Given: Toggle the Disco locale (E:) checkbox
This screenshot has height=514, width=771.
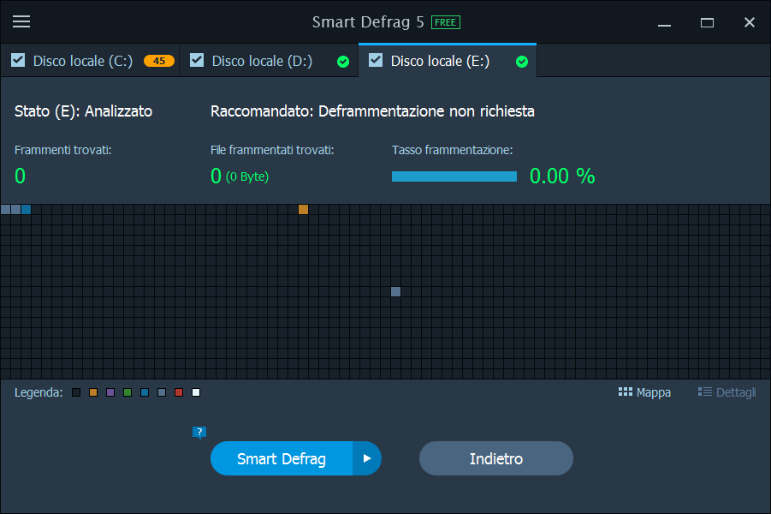Looking at the screenshot, I should 376,60.
